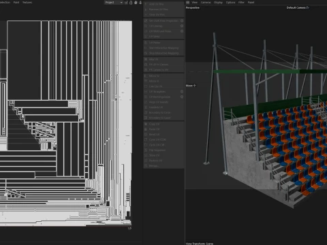
Task: Stop Interactive Mapping
Action: point(163,53)
